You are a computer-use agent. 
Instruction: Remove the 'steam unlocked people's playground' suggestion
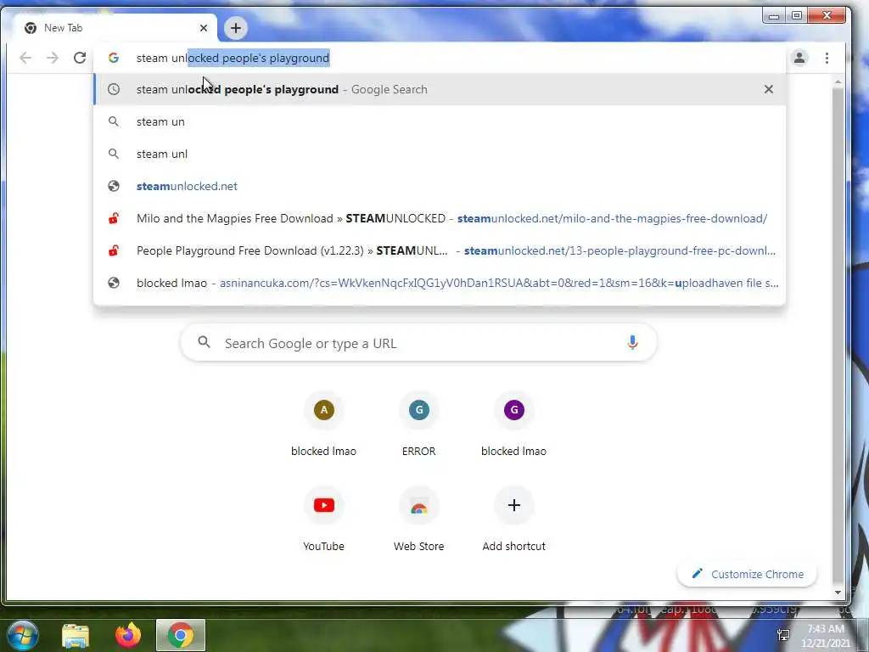(768, 89)
